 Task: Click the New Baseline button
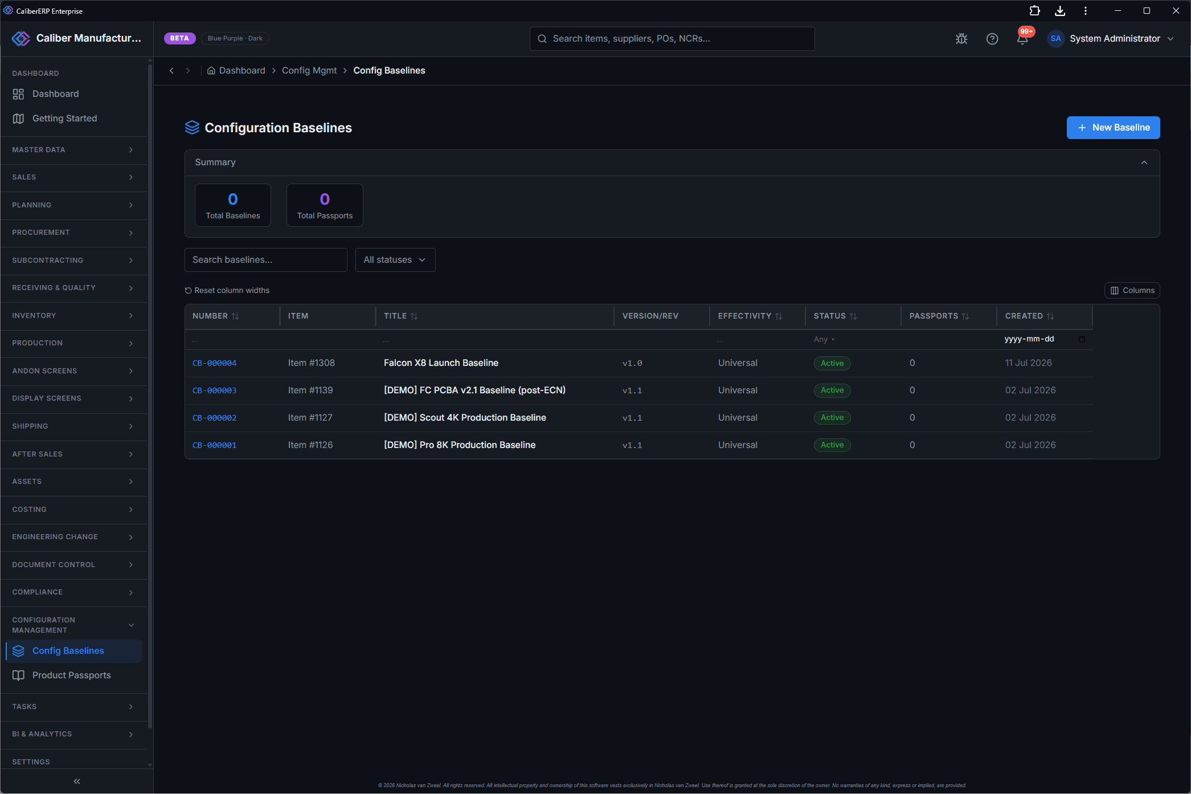(1113, 128)
